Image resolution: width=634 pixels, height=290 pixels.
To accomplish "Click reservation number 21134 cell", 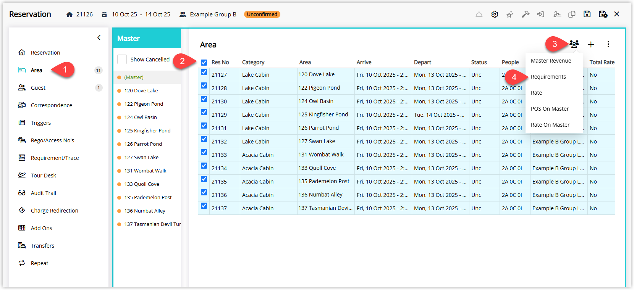I will click(x=225, y=168).
